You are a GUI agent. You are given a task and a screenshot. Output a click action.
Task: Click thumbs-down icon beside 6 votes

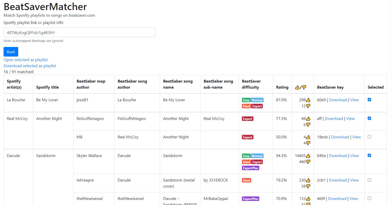coord(308,125)
